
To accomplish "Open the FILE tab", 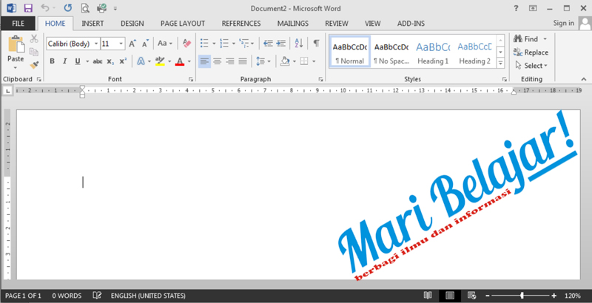I will (18, 24).
